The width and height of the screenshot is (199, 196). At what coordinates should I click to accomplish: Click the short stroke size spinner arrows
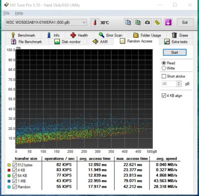tap(179, 84)
